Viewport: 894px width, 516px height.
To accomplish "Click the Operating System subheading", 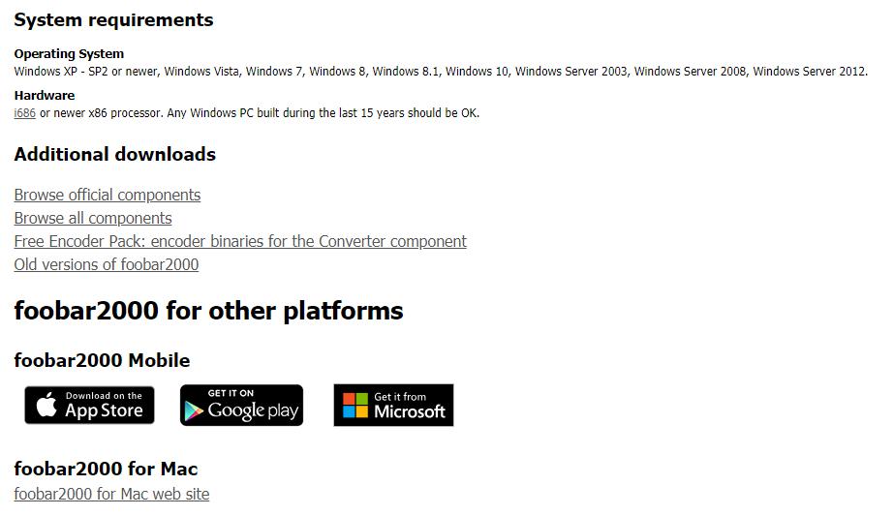I will (x=69, y=53).
